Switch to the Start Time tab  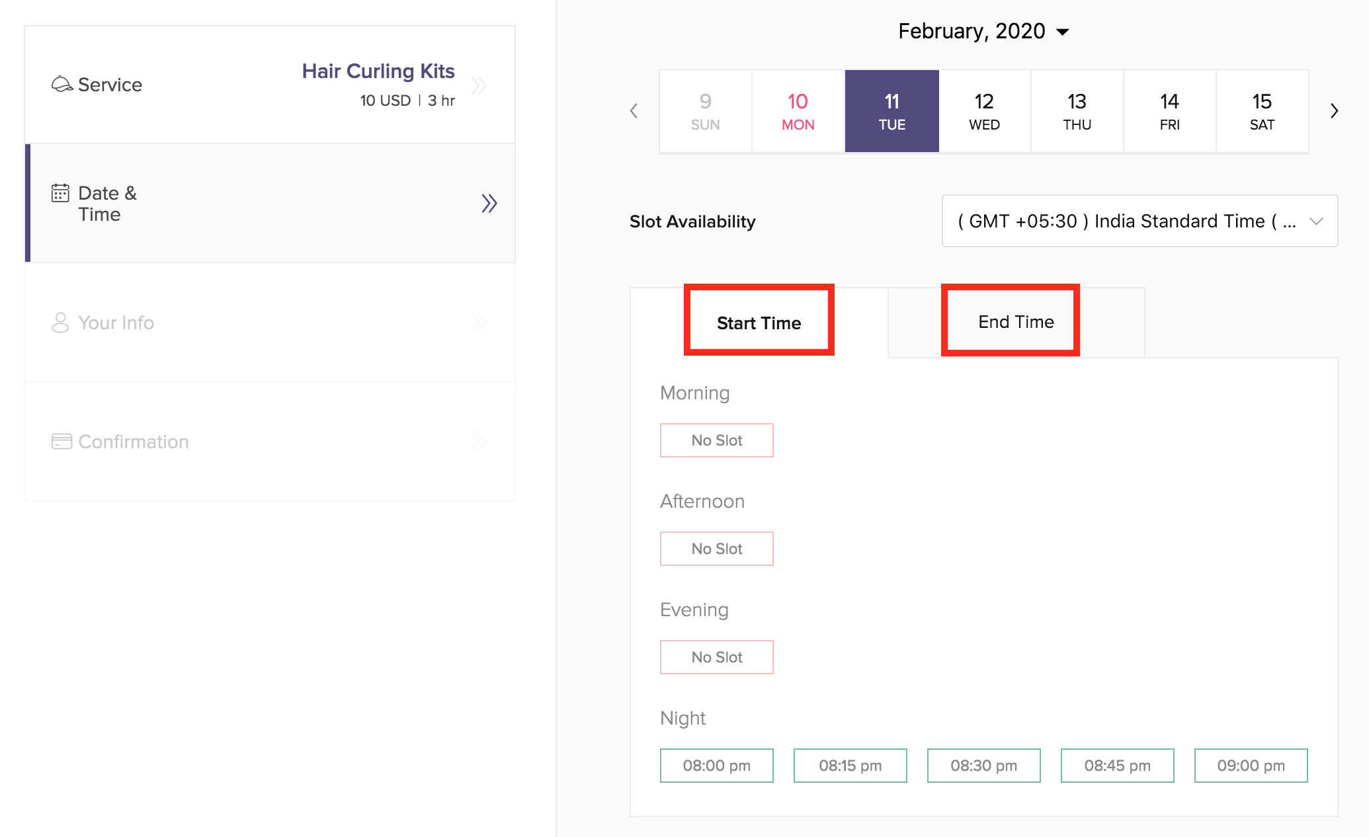(759, 323)
